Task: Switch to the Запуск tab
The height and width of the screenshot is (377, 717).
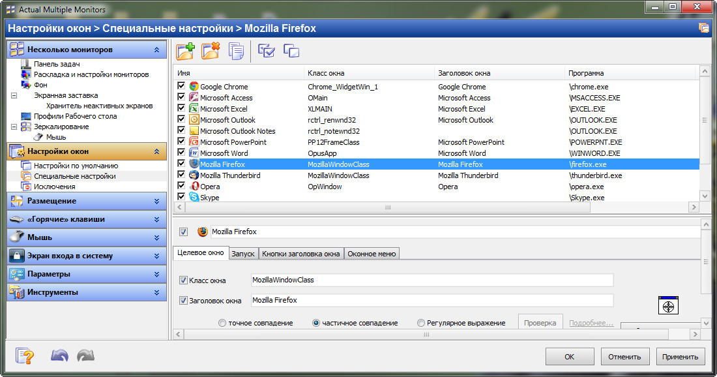Action: pos(243,254)
